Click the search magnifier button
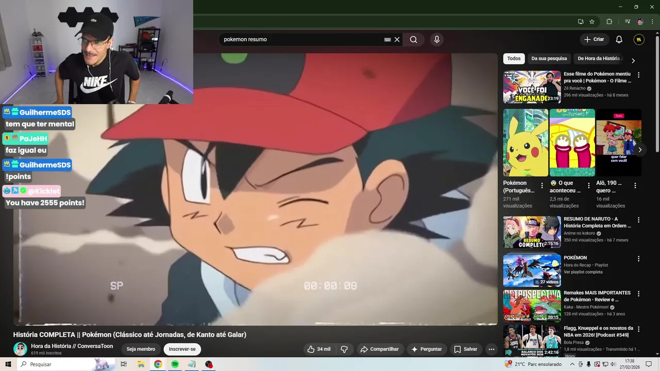The width and height of the screenshot is (660, 371). tap(414, 40)
